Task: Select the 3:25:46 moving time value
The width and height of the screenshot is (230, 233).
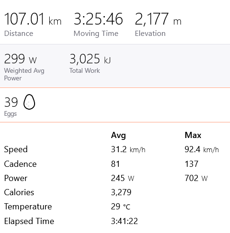Action: [x=98, y=19]
